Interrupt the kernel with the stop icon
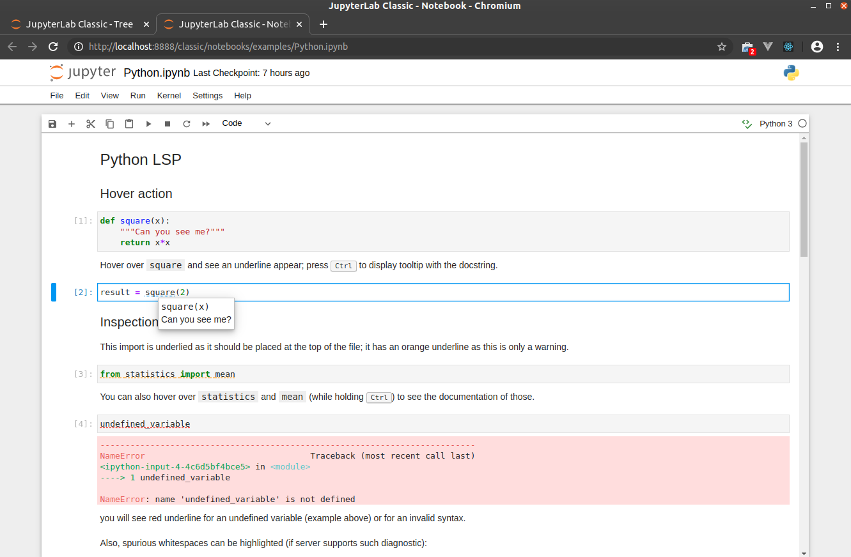The height and width of the screenshot is (557, 851). tap(167, 123)
